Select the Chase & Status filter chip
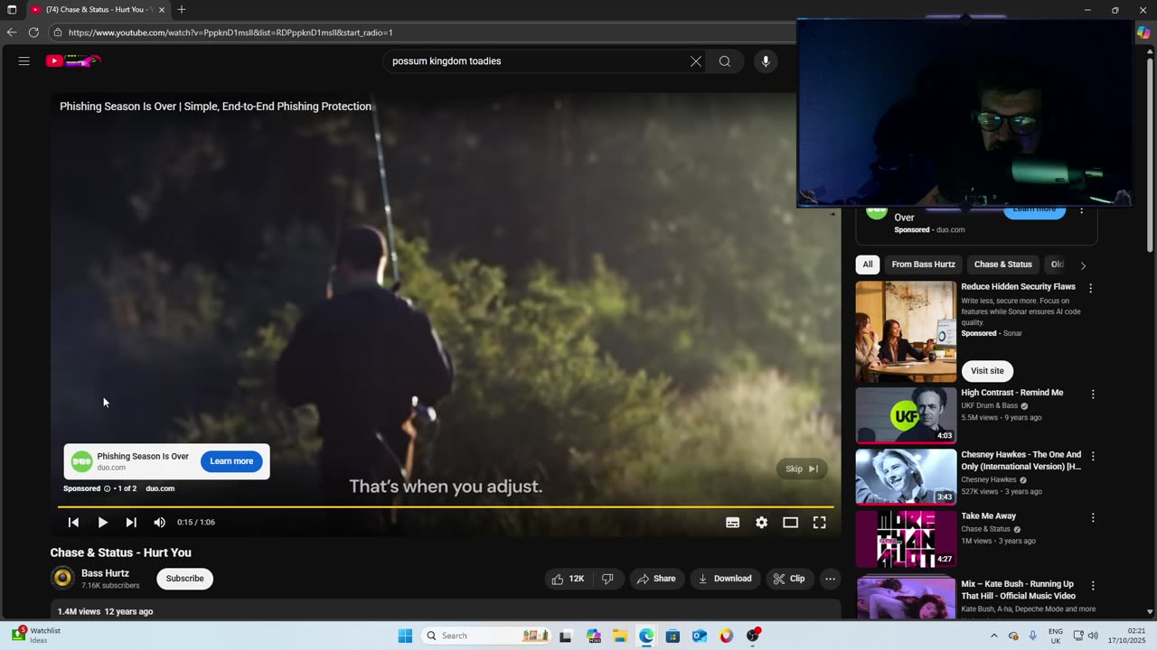Viewport: 1157px width, 650px height. [x=1002, y=265]
